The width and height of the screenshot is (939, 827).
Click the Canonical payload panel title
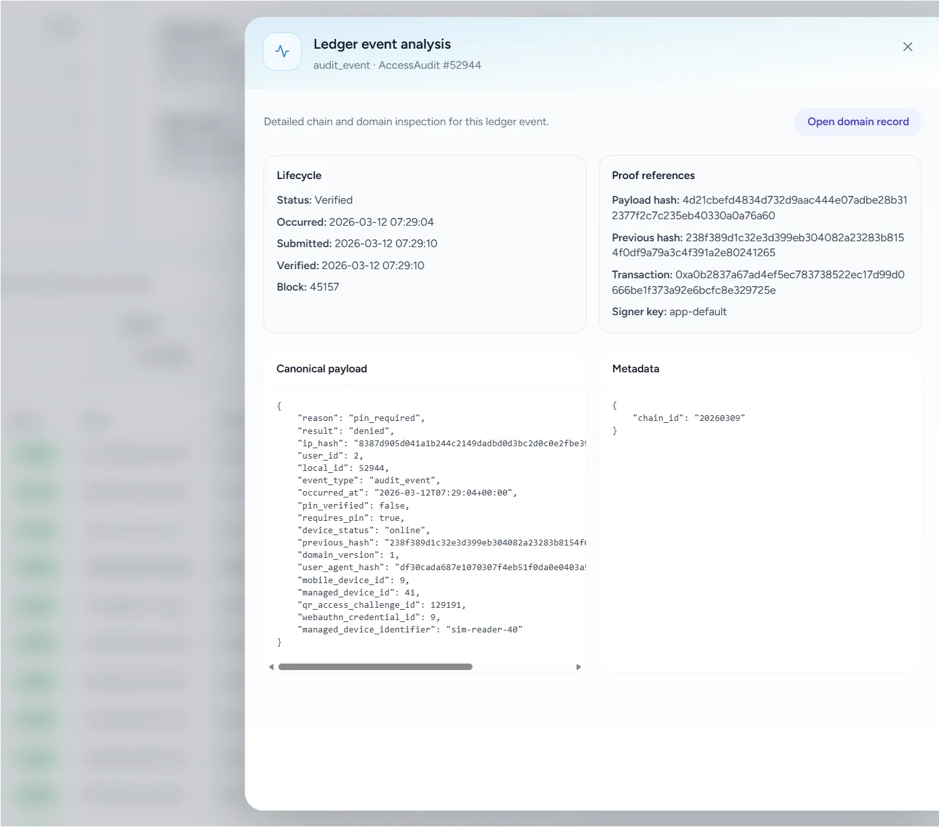[322, 368]
